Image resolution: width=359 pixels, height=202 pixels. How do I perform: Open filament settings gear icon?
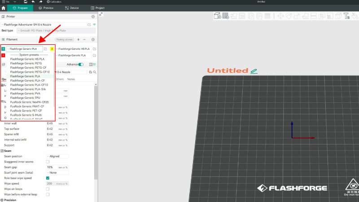click(x=93, y=40)
